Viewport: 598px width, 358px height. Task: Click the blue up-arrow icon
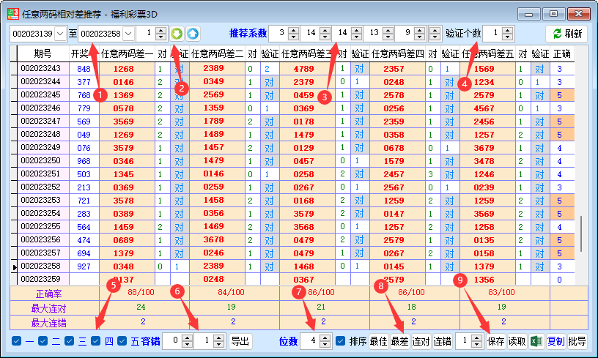pos(193,34)
